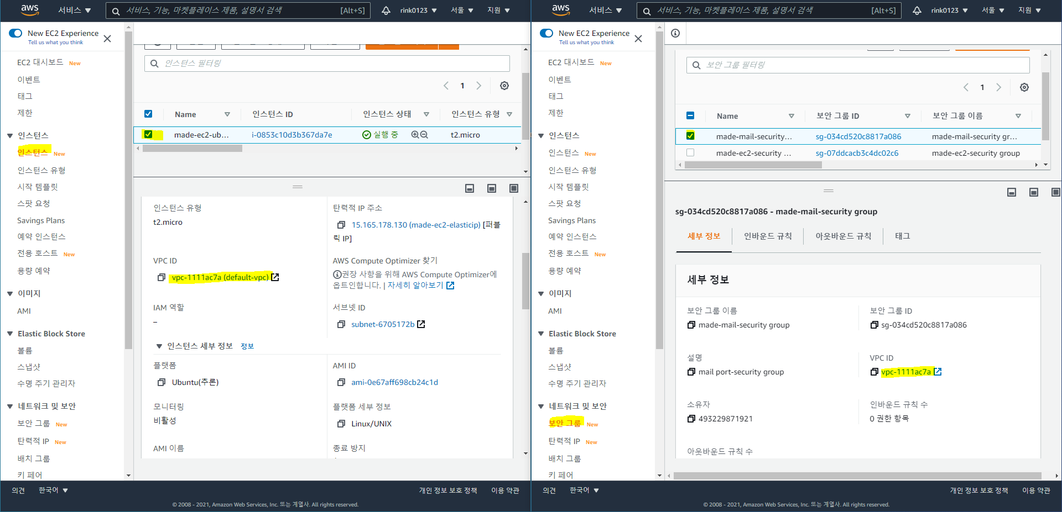This screenshot has height=512, width=1062.
Task: Open 인스턴스 in left sidebar
Action: (33, 152)
